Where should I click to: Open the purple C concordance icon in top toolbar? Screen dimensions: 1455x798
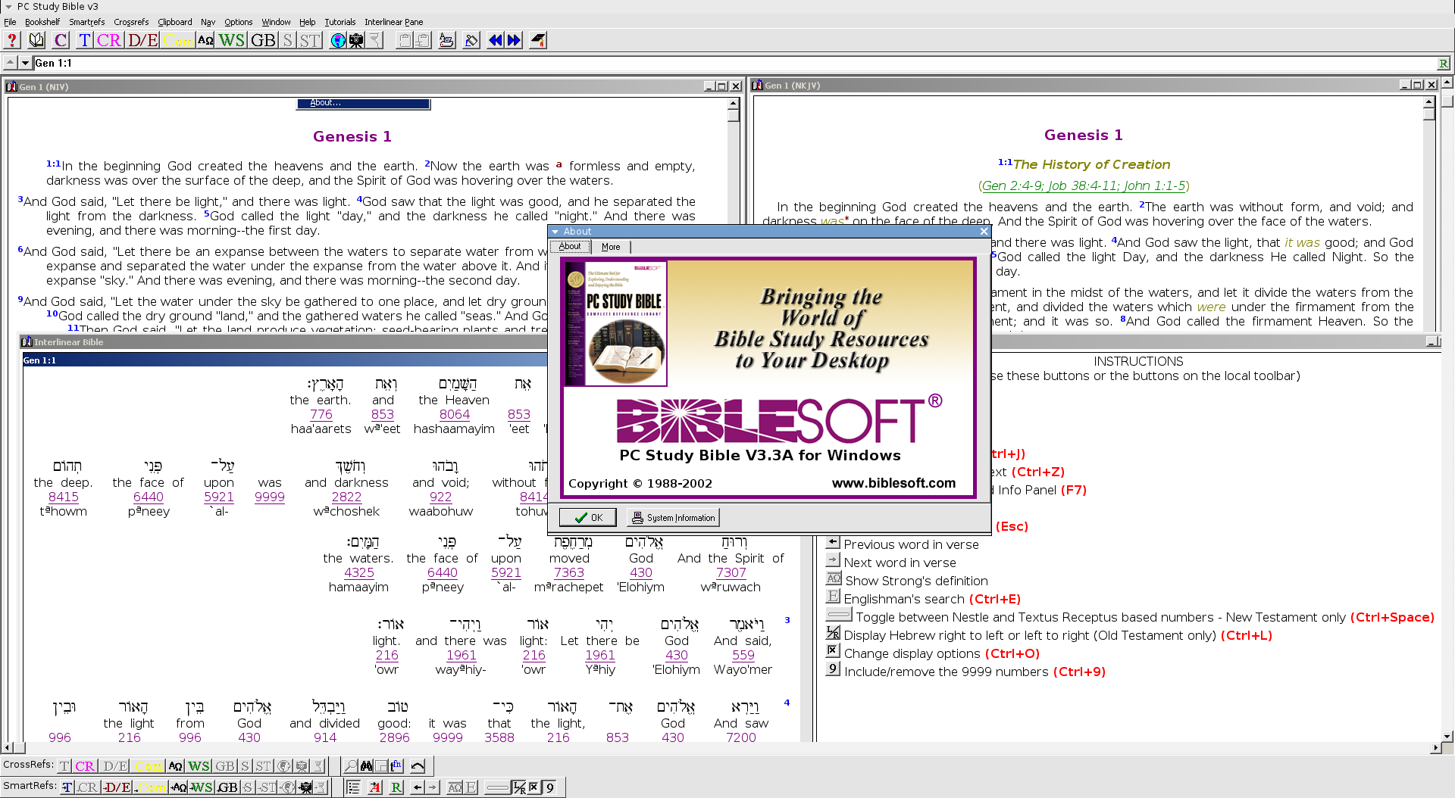coord(61,40)
